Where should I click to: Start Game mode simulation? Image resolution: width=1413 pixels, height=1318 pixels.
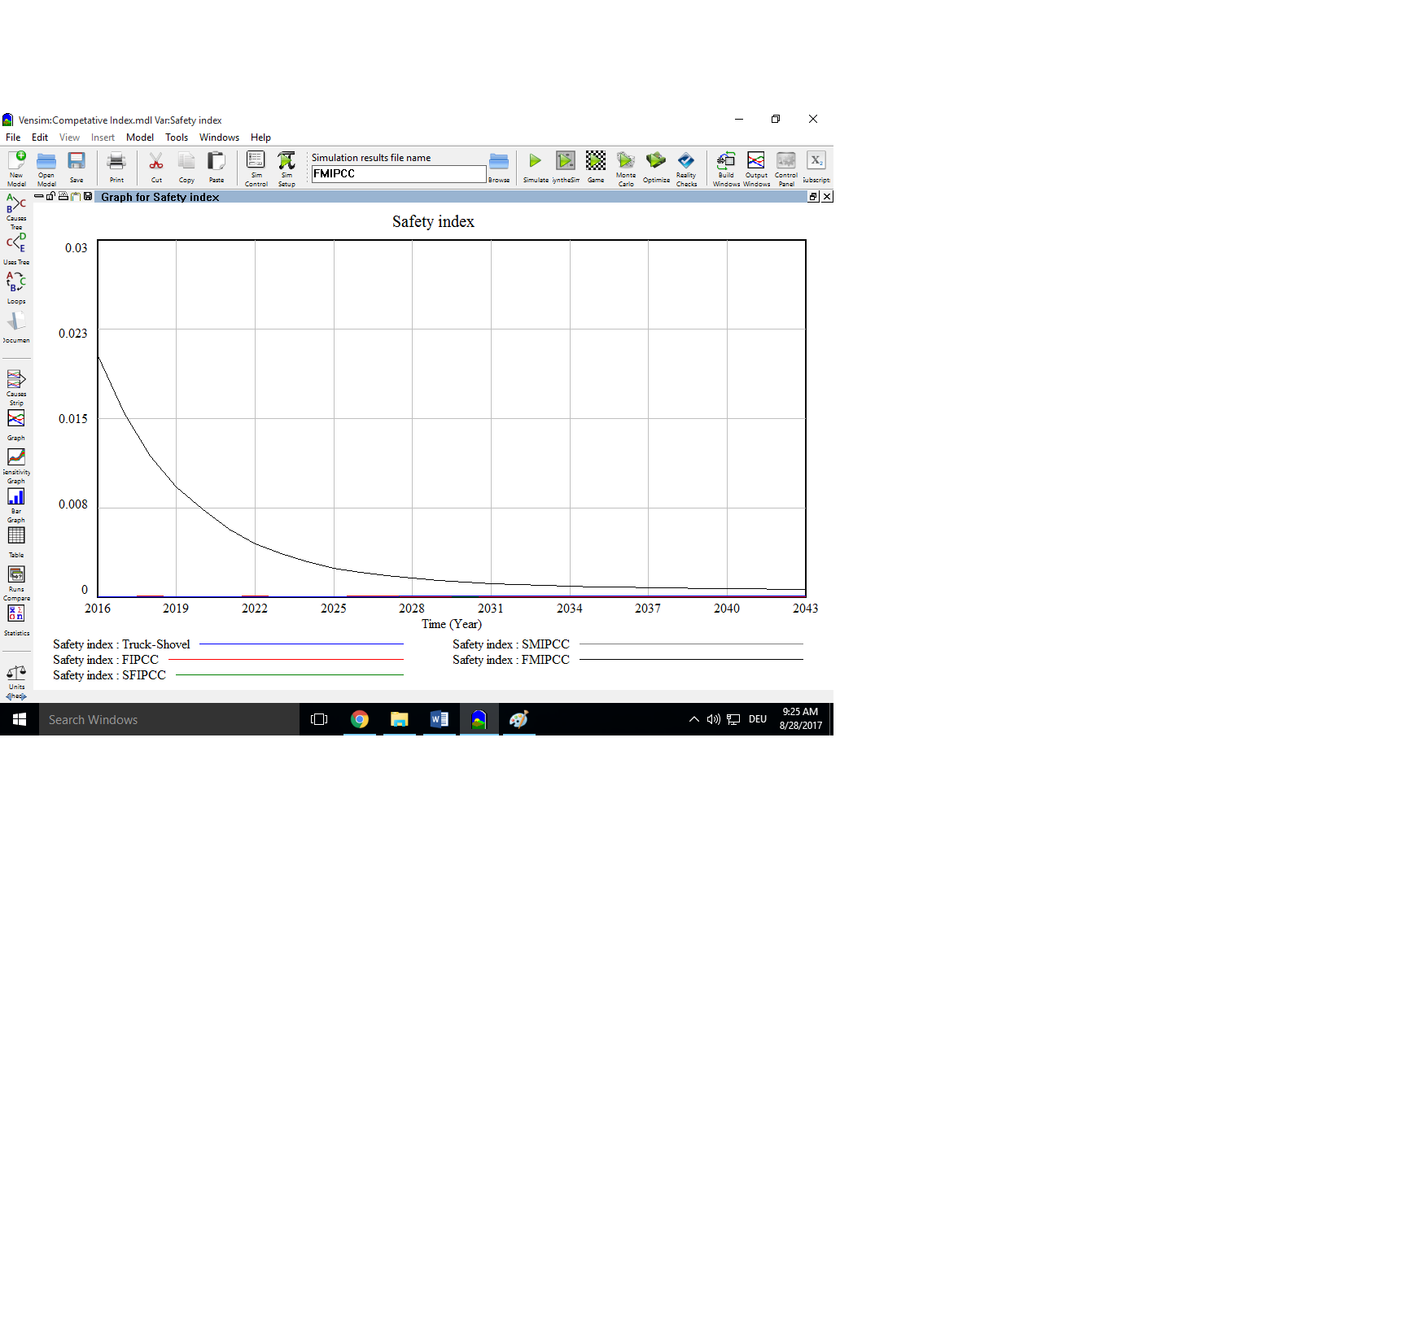[x=596, y=168]
